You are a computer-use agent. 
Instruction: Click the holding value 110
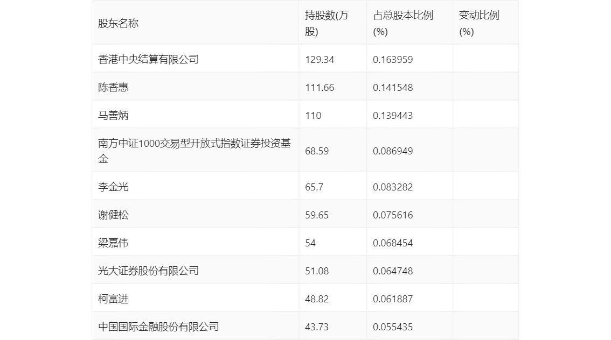(x=313, y=116)
